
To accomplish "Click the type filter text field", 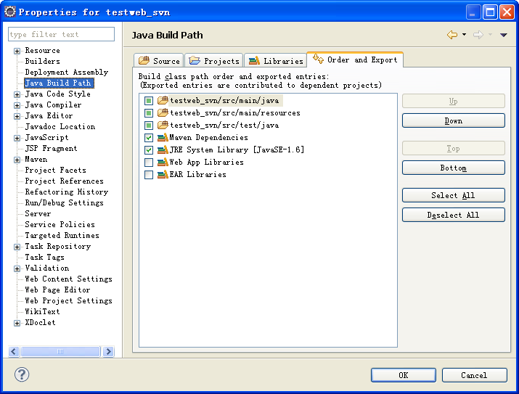I will (x=61, y=34).
